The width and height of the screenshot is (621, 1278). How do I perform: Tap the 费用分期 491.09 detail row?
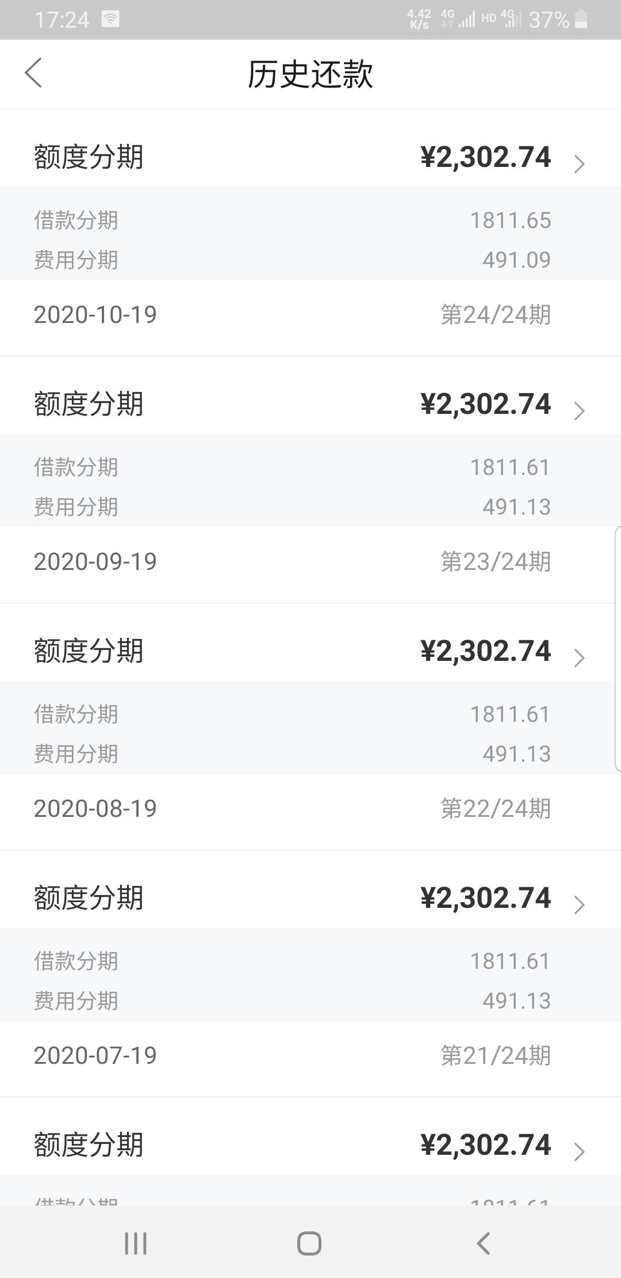[x=310, y=260]
